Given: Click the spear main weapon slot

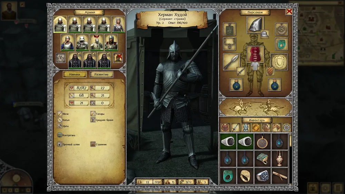Looking at the screenshot, I should (x=231, y=62).
